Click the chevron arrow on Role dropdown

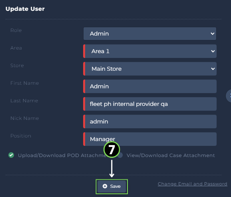coord(213,34)
